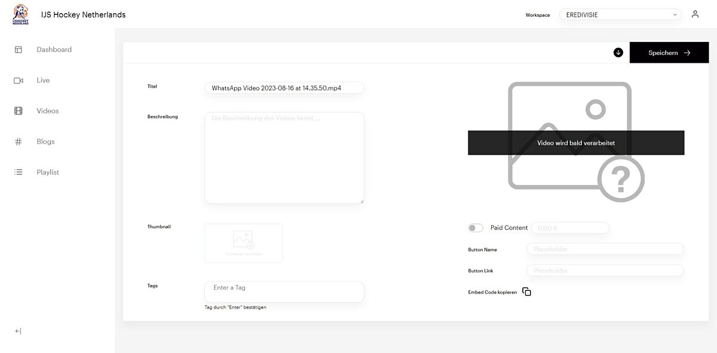The width and height of the screenshot is (717, 353).
Task: Click the Live camera icon in sidebar
Action: (19, 81)
